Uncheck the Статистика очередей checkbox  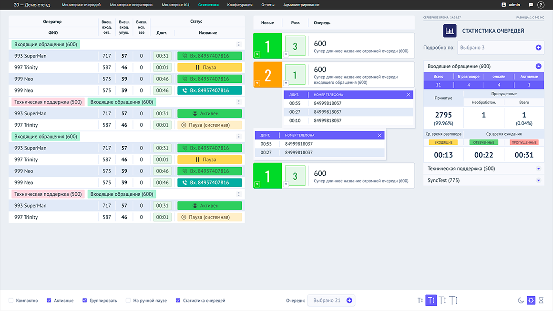click(x=178, y=301)
